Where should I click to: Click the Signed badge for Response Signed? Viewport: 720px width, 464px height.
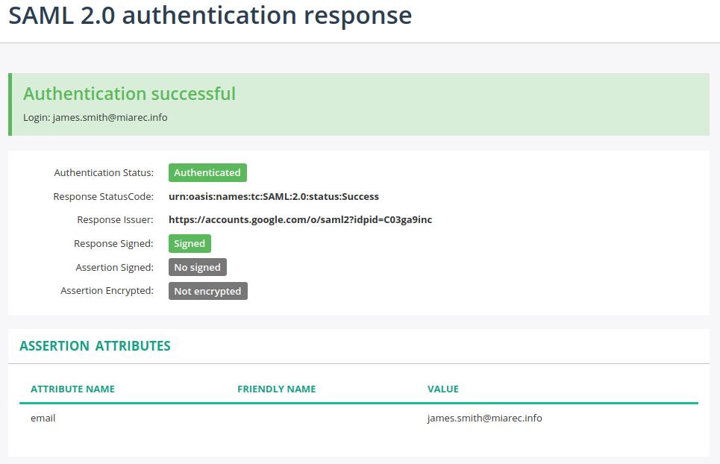tap(190, 243)
